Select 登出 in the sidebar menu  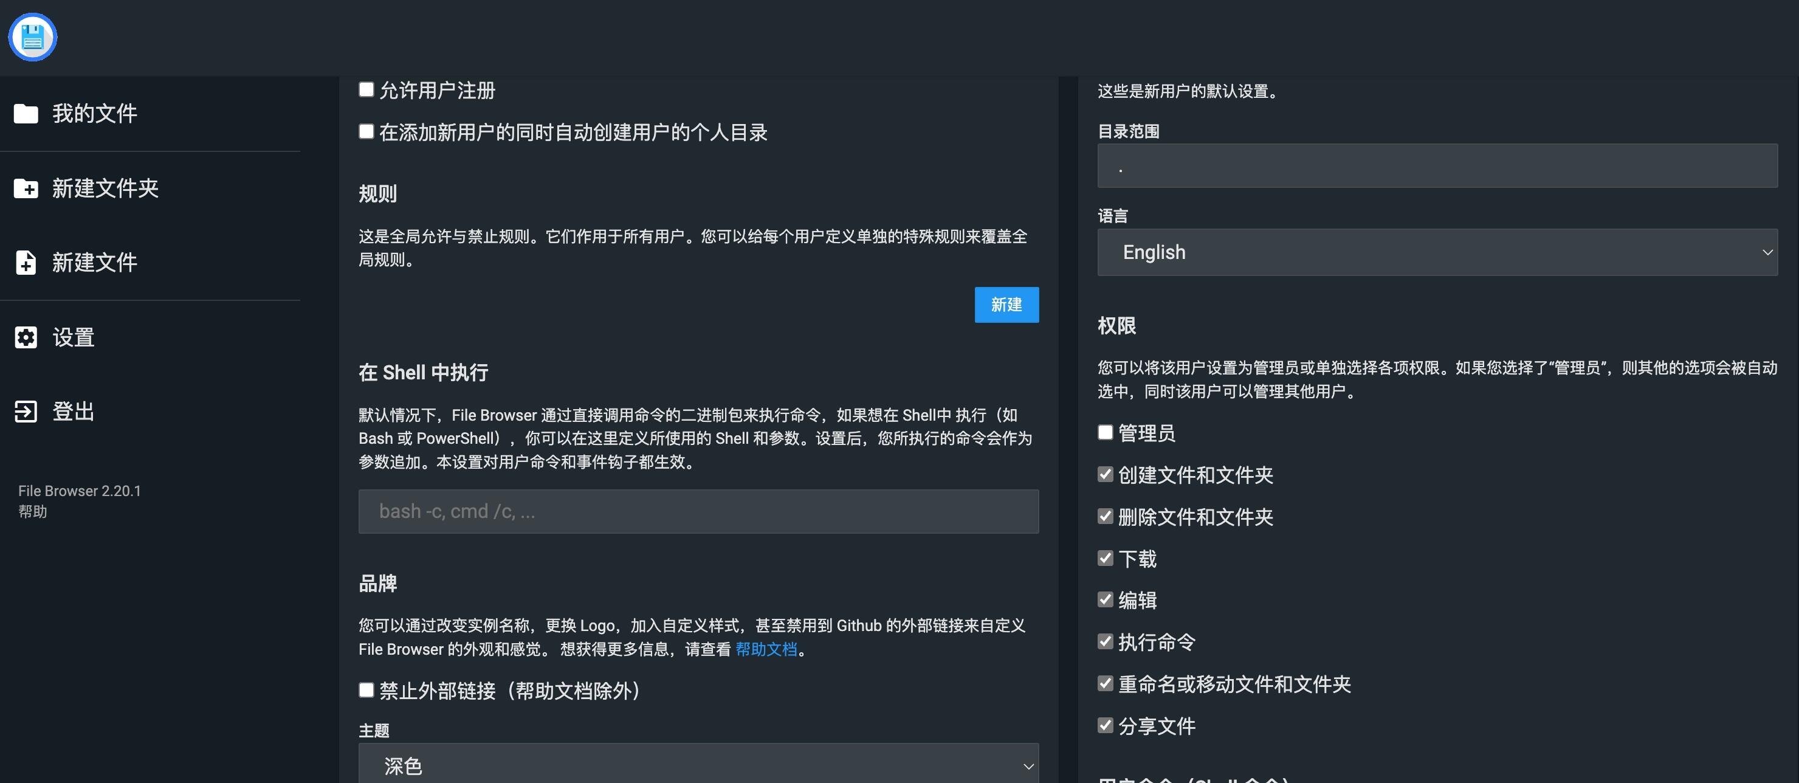(x=72, y=412)
